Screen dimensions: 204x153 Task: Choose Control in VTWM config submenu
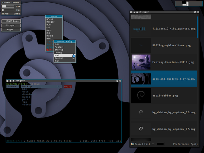(65, 58)
